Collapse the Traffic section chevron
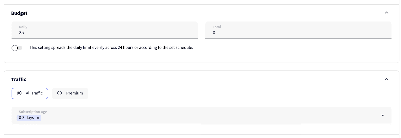 tap(386, 79)
